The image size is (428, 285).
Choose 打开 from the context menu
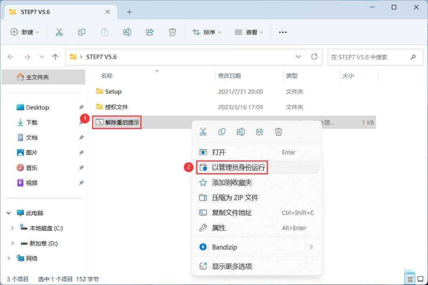coord(257,152)
